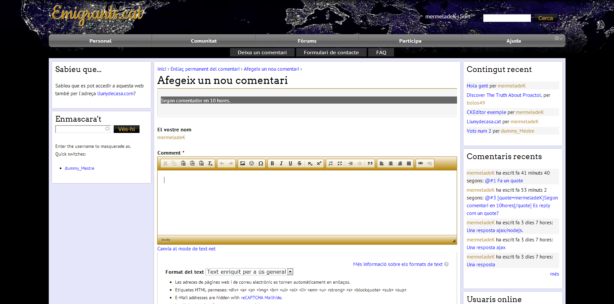Insert a smiley into the comment
This screenshot has width=614, height=304.
pos(252,163)
